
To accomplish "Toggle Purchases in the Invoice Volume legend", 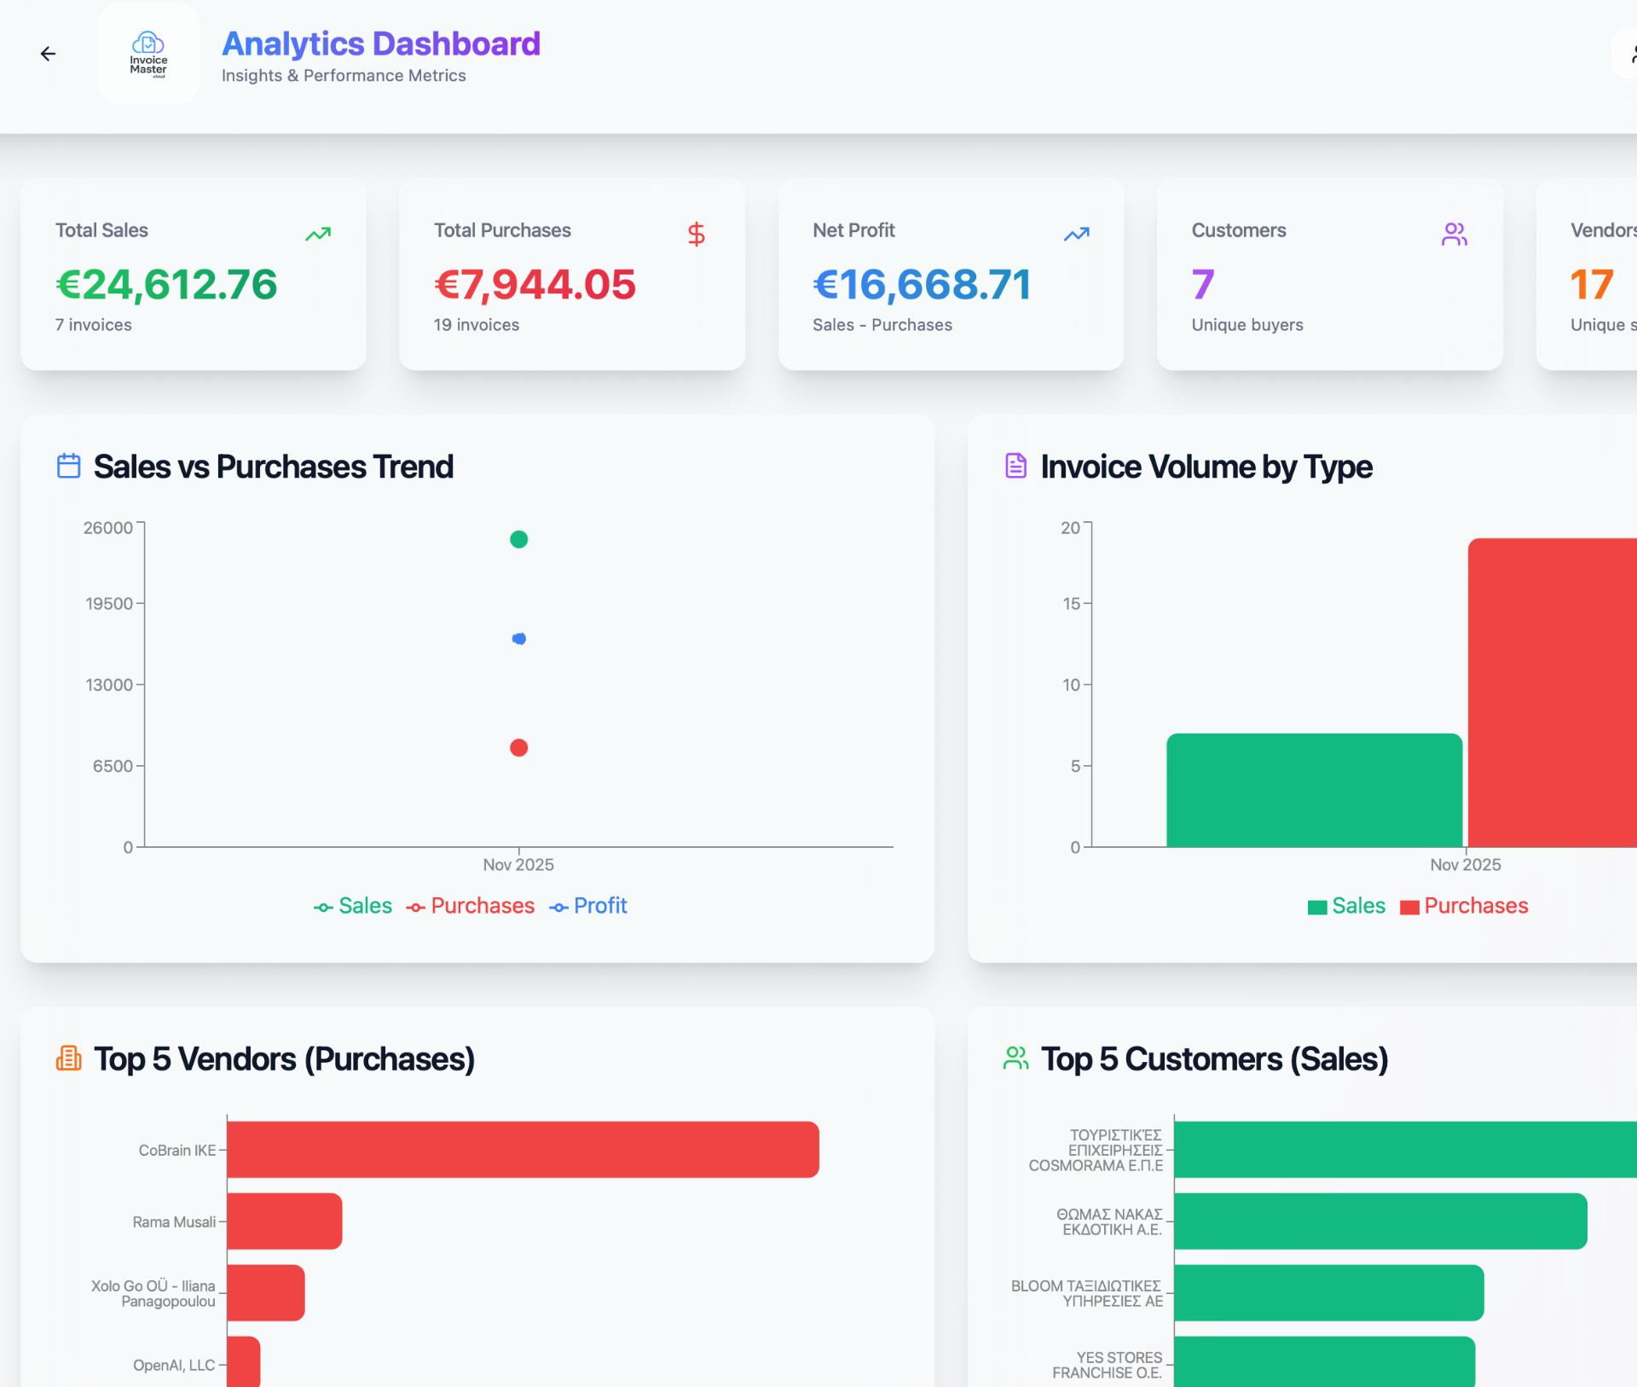I will [x=1464, y=906].
